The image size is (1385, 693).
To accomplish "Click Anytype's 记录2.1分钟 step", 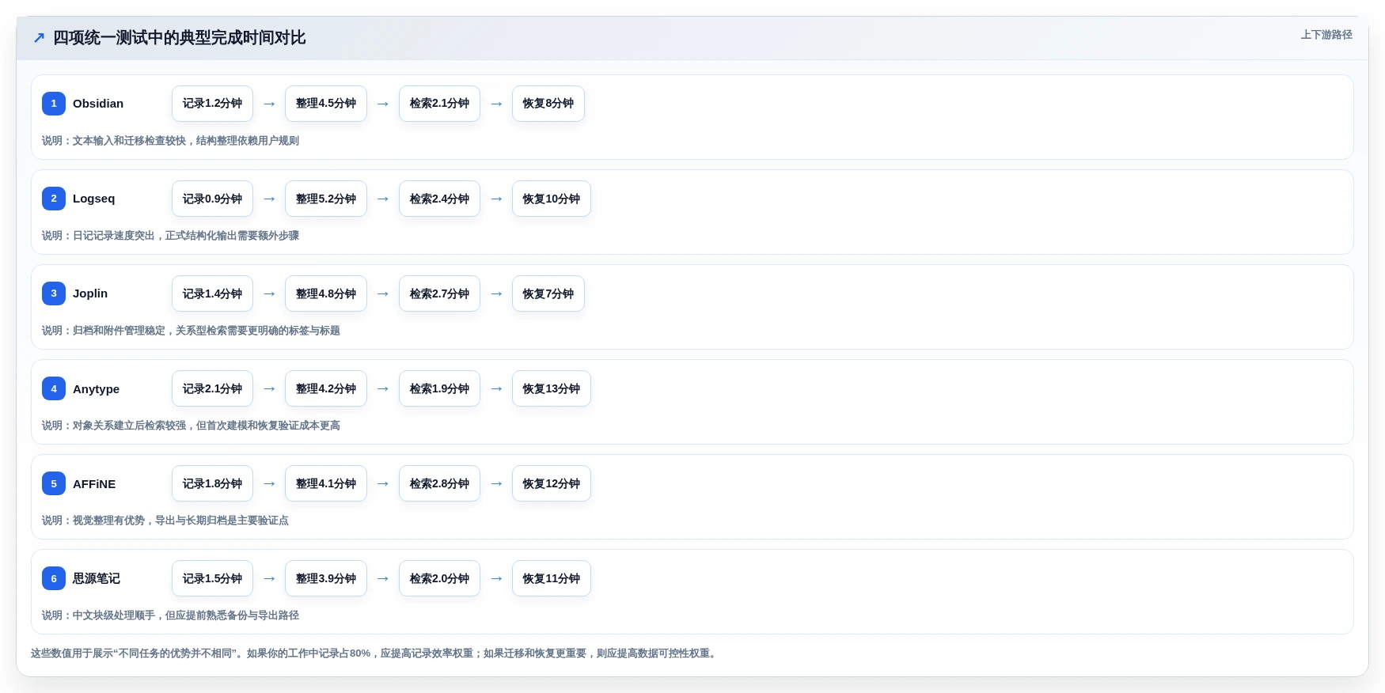I will point(212,388).
